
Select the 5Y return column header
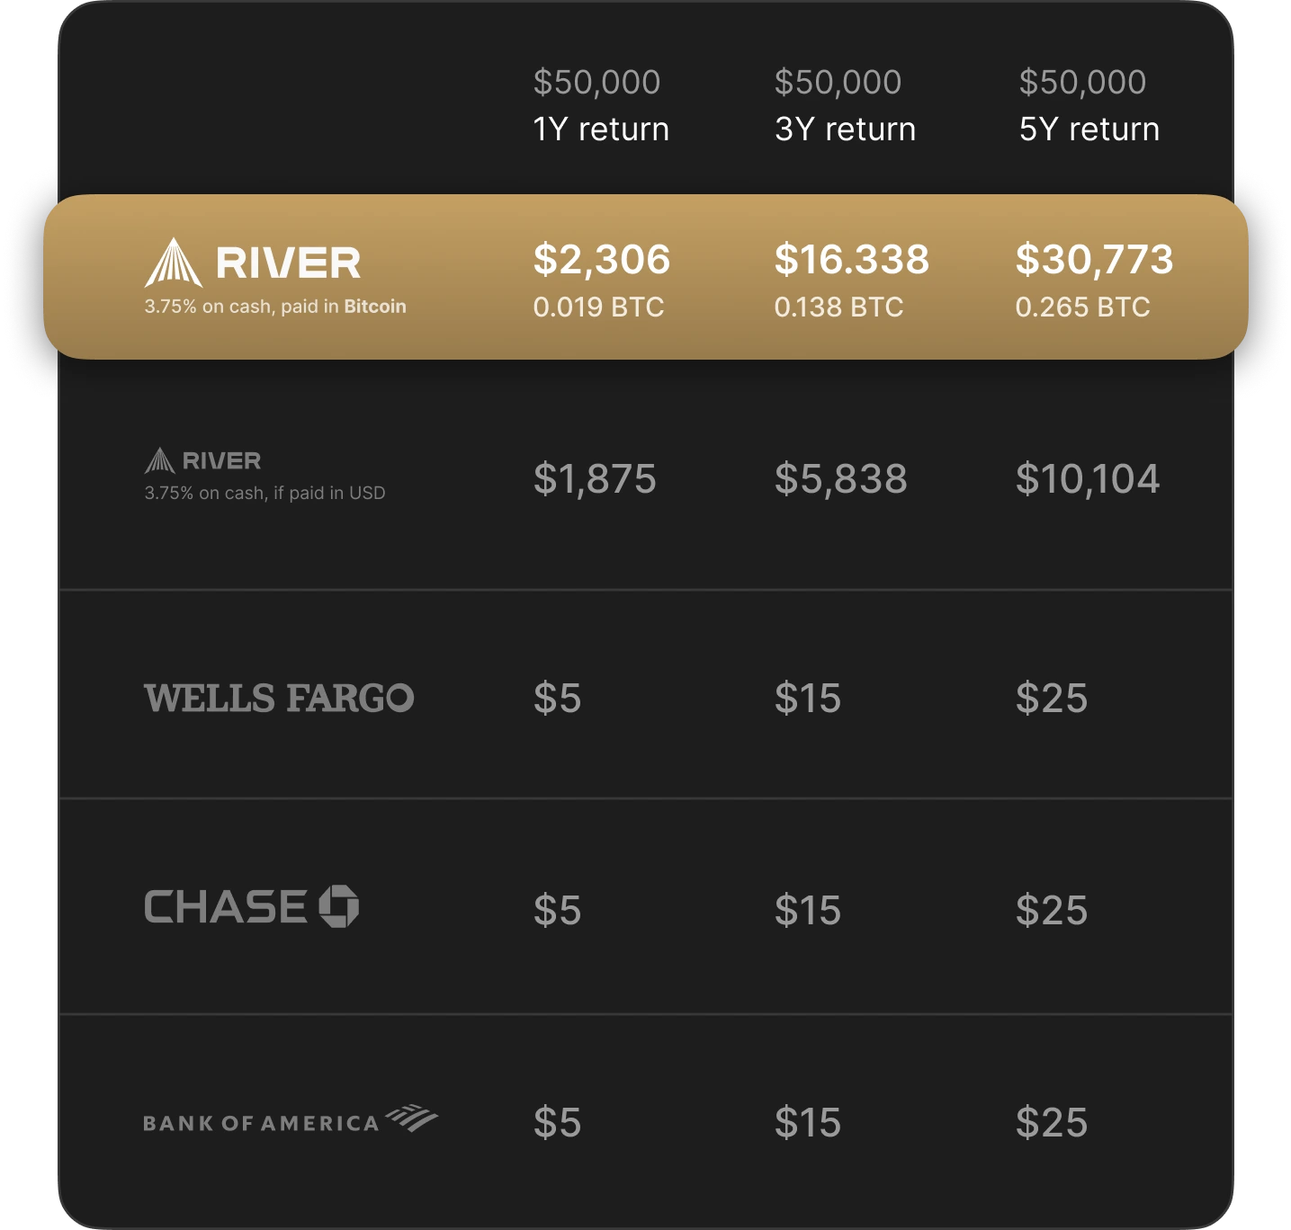coord(1089,105)
